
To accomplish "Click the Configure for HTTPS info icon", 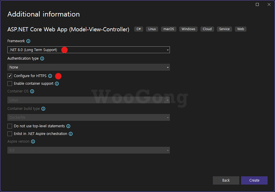I will pos(50,76).
